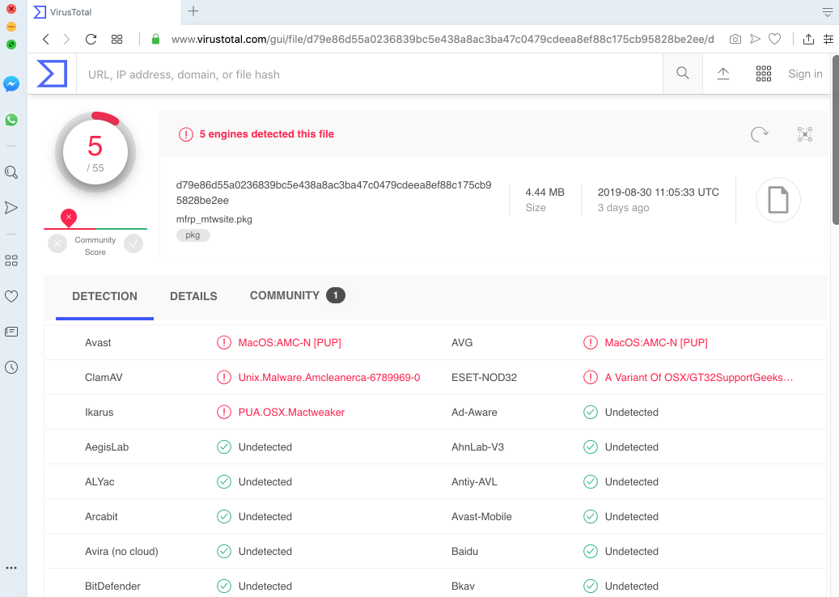
Task: Switch to the COMMUNITY tab
Action: (x=284, y=295)
